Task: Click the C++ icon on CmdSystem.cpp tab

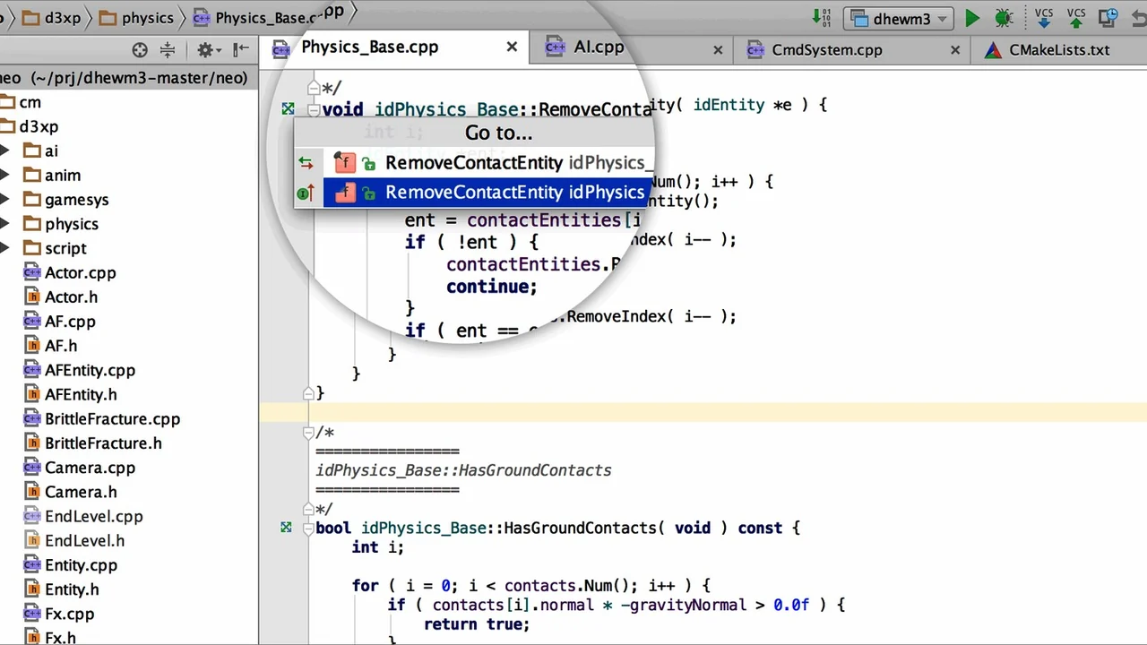Action: pos(755,50)
